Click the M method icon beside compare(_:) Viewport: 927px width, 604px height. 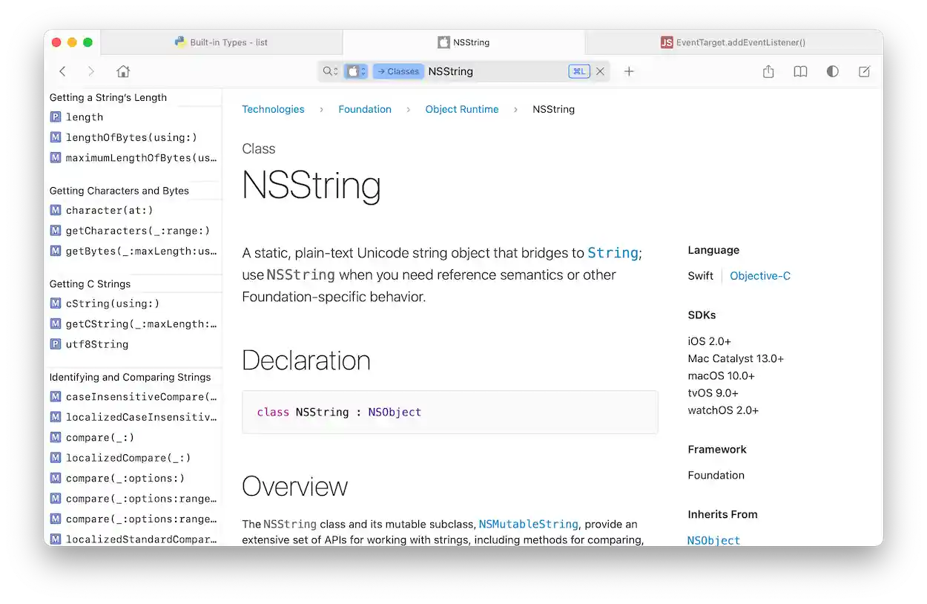[55, 437]
